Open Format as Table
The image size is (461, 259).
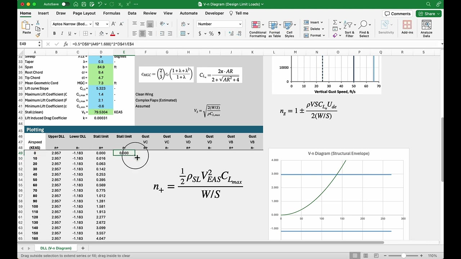click(x=274, y=29)
